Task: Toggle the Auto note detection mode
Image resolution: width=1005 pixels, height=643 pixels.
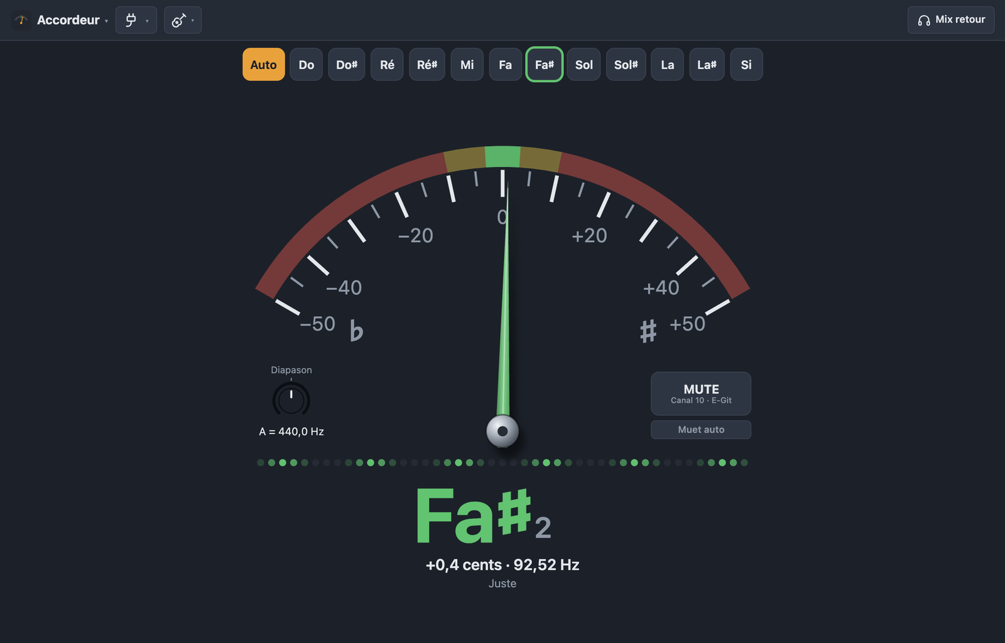Action: point(264,65)
